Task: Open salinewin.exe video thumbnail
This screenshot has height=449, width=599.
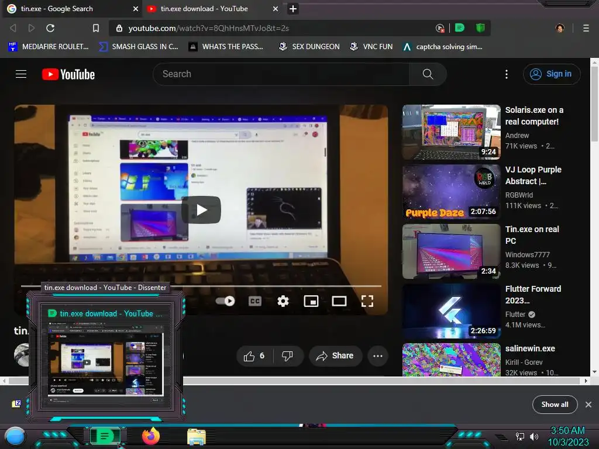Action: click(x=451, y=360)
